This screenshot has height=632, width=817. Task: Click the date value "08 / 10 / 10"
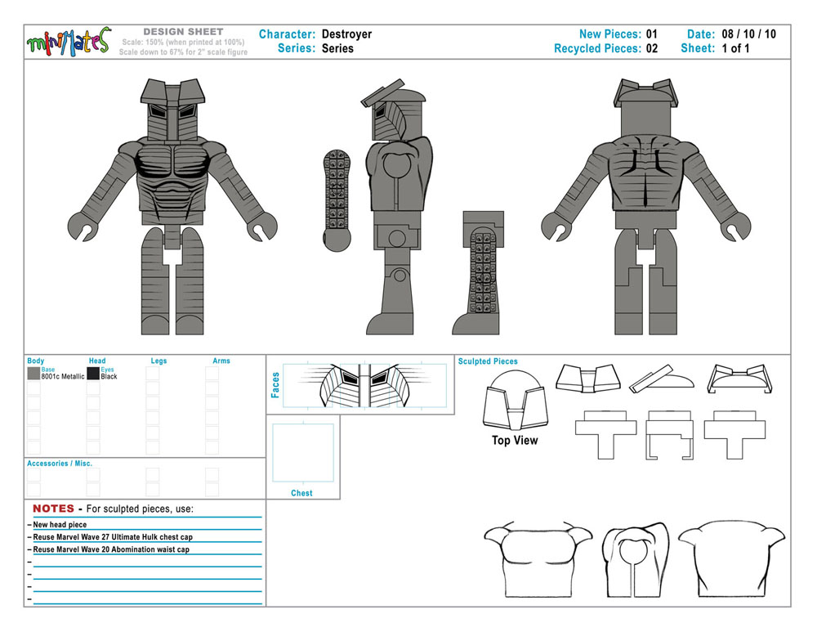[x=748, y=34]
